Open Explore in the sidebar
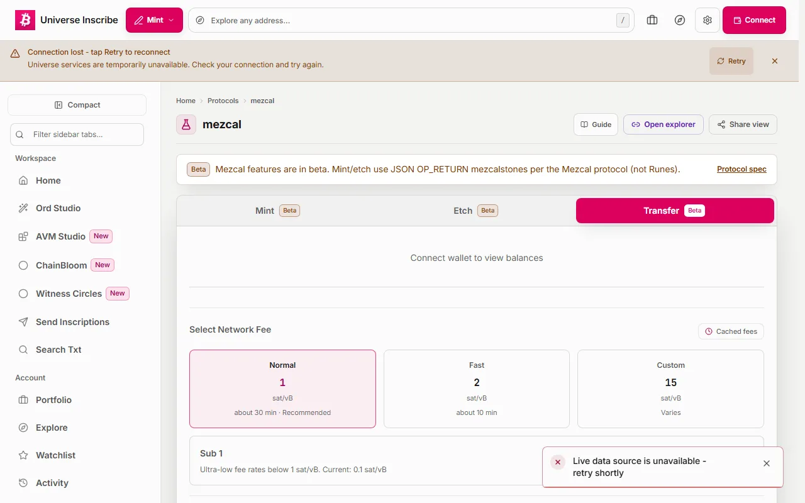 (77, 428)
